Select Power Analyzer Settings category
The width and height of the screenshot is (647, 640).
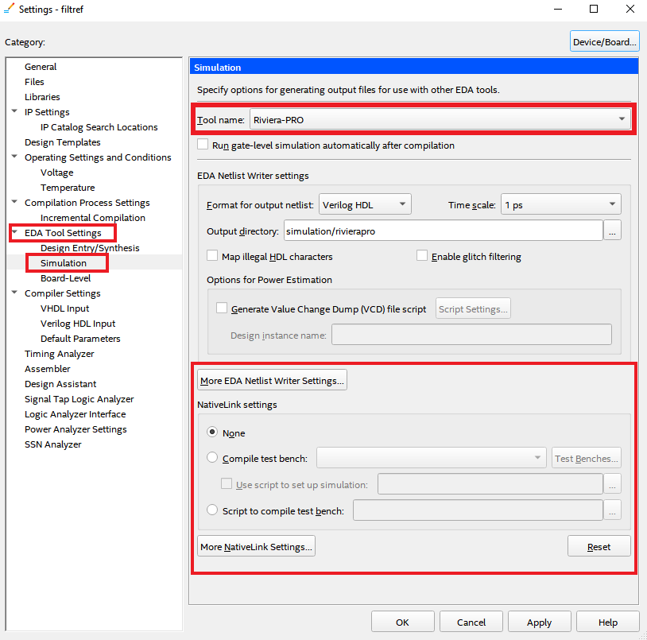coord(76,429)
